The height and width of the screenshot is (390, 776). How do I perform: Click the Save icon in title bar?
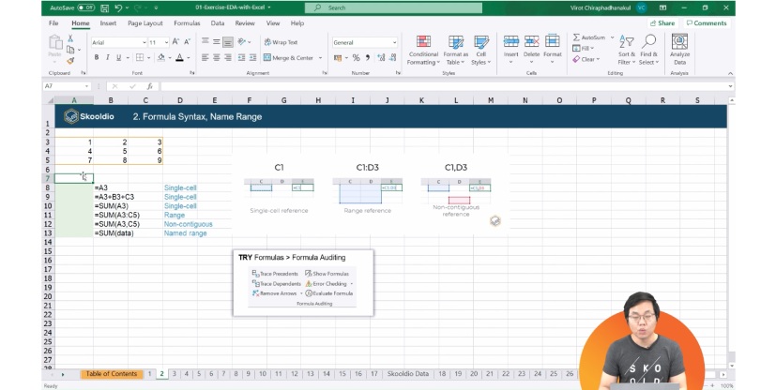(104, 7)
